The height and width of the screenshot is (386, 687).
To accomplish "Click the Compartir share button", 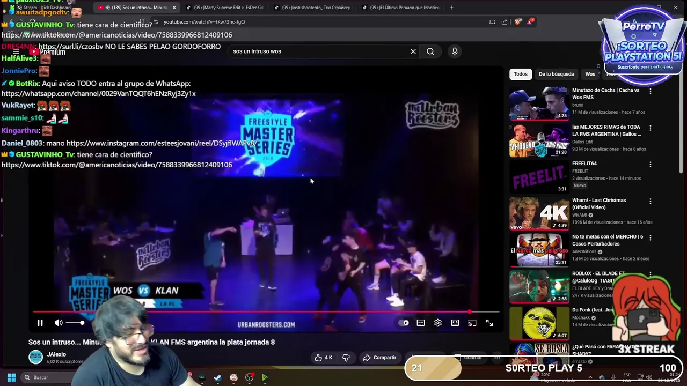I will click(379, 358).
